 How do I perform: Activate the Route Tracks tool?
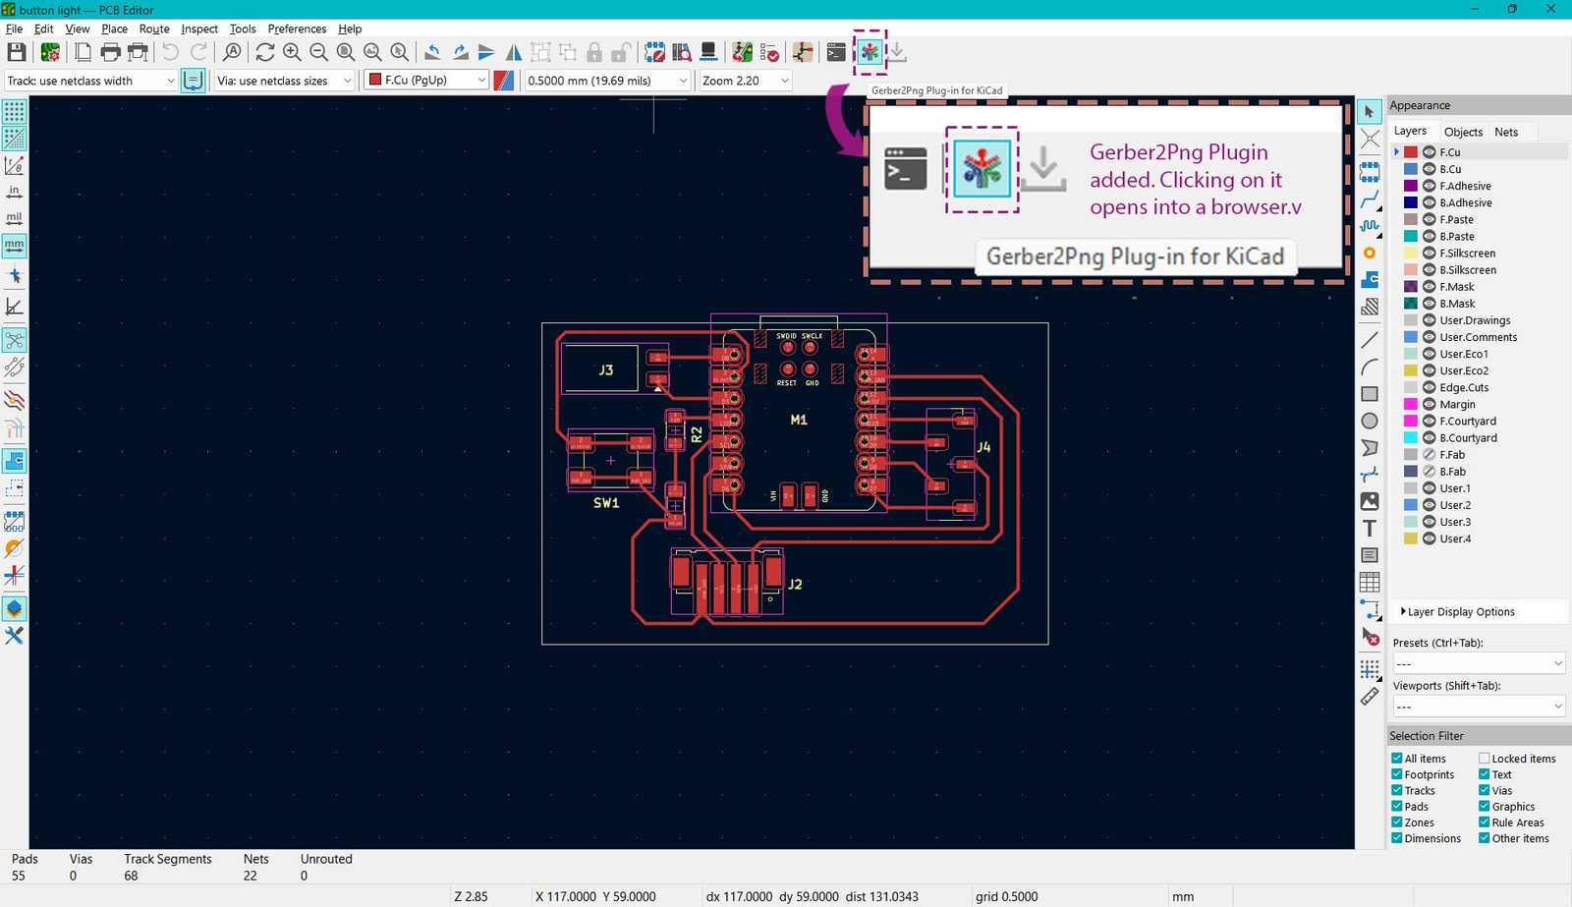coord(1370,199)
